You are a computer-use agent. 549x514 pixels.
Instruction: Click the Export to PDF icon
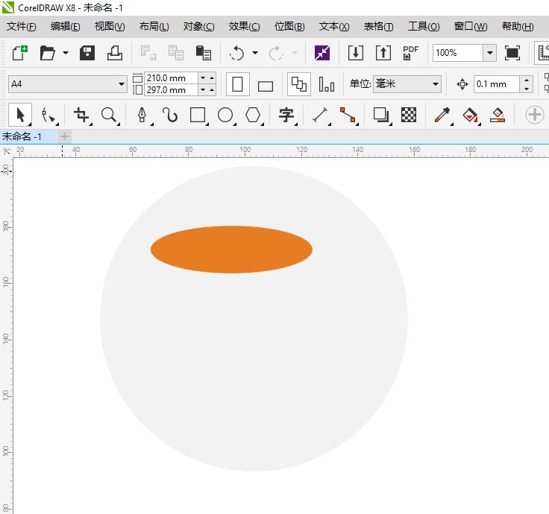(410, 53)
